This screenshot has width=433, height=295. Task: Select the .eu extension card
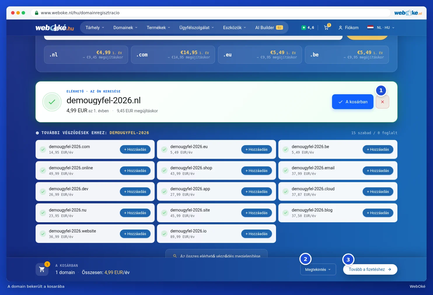260,55
